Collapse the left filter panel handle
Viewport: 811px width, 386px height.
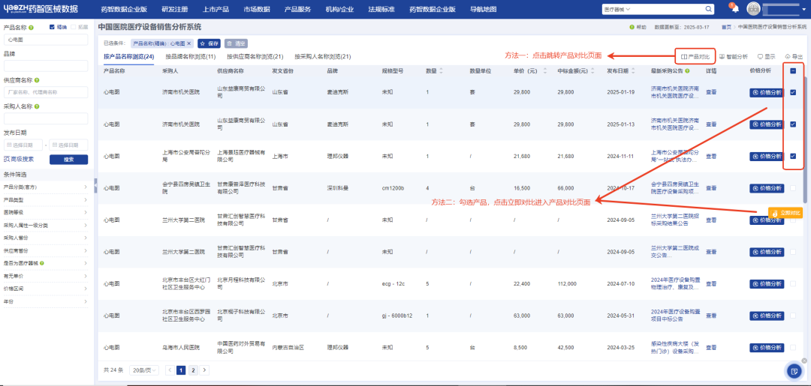95,186
